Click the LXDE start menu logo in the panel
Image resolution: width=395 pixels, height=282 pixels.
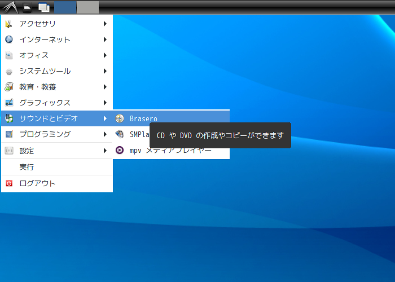(10, 7)
